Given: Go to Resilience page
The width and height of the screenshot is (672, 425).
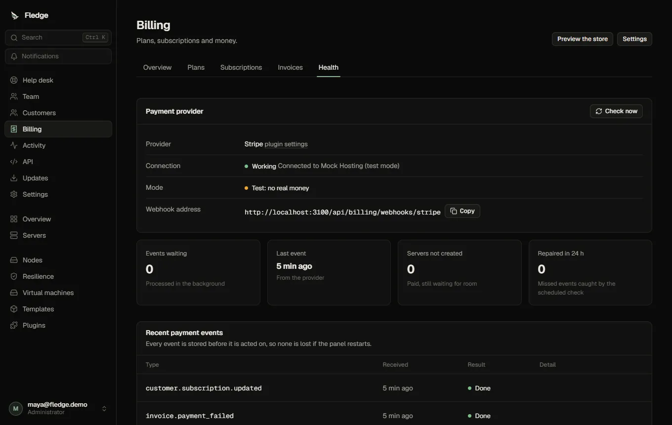Looking at the screenshot, I should (58, 276).
